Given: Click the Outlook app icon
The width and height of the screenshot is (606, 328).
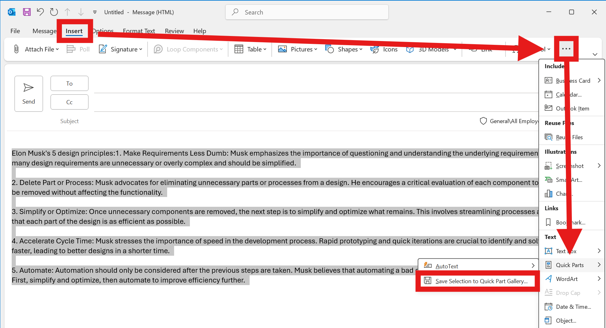Looking at the screenshot, I should tap(12, 12).
